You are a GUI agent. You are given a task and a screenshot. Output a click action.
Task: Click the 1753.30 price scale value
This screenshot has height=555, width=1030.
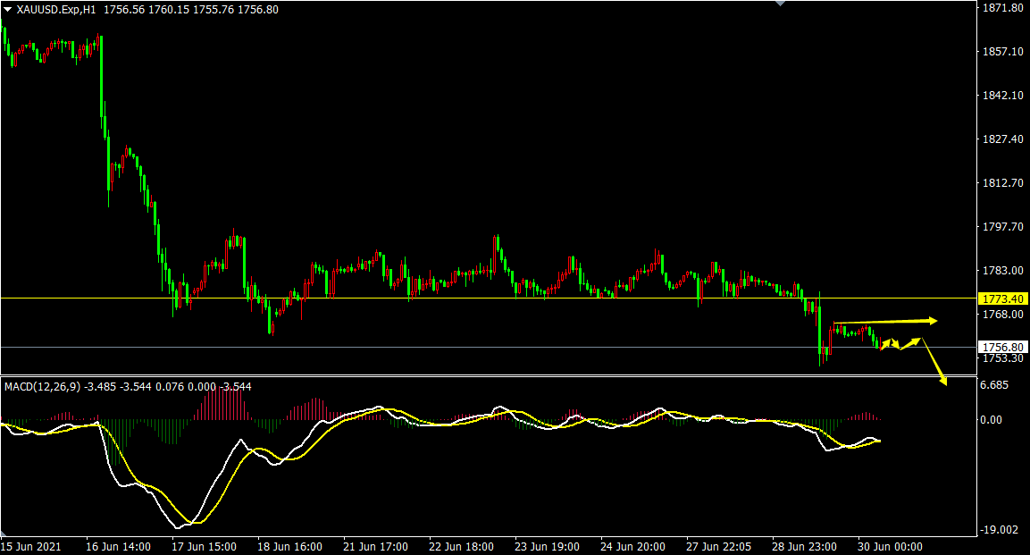tap(1002, 358)
